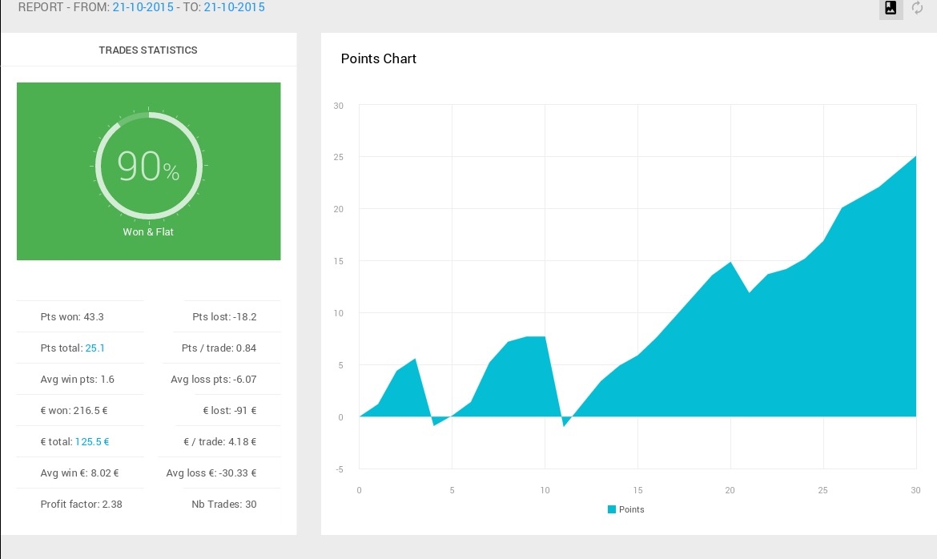The height and width of the screenshot is (559, 937).
Task: Open the TO date 21-10-2015
Action: coord(234,7)
